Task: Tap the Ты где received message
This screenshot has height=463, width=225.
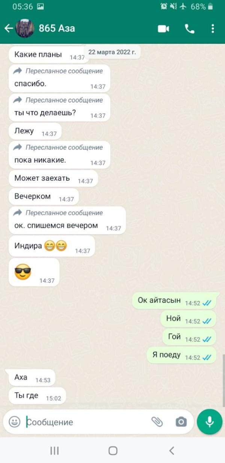Action: pyautogui.click(x=37, y=395)
